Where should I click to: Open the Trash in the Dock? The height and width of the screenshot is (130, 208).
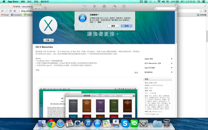point(167,123)
